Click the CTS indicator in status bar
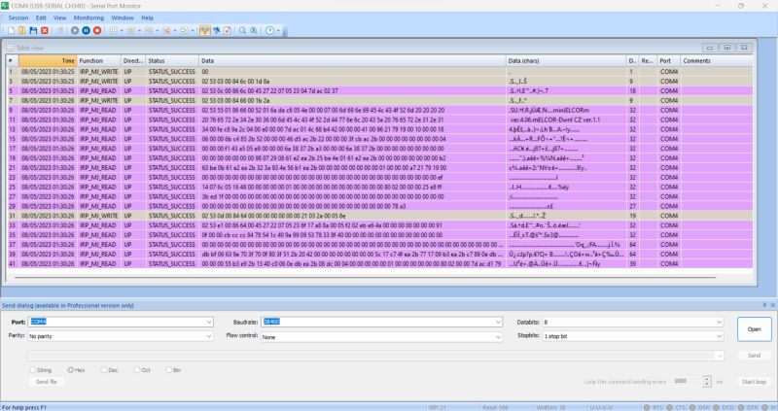The width and height of the screenshot is (778, 411). point(677,407)
